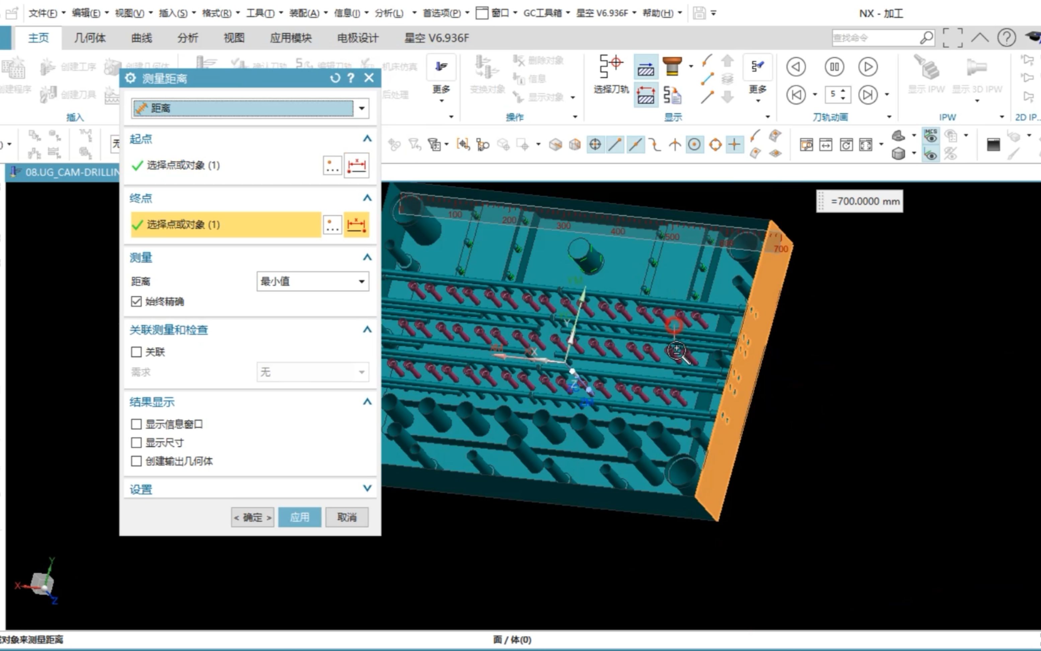Click the 应用 button
1041x651 pixels.
tap(300, 517)
